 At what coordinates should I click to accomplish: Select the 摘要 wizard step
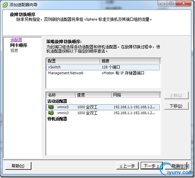click(14, 50)
